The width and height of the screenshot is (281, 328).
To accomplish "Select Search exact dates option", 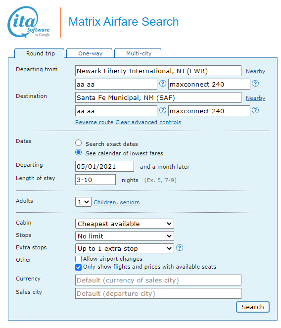I will click(79, 143).
